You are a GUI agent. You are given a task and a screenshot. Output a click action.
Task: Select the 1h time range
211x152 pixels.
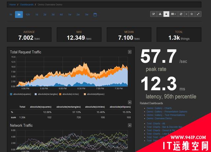pyautogui.click(x=11, y=15)
